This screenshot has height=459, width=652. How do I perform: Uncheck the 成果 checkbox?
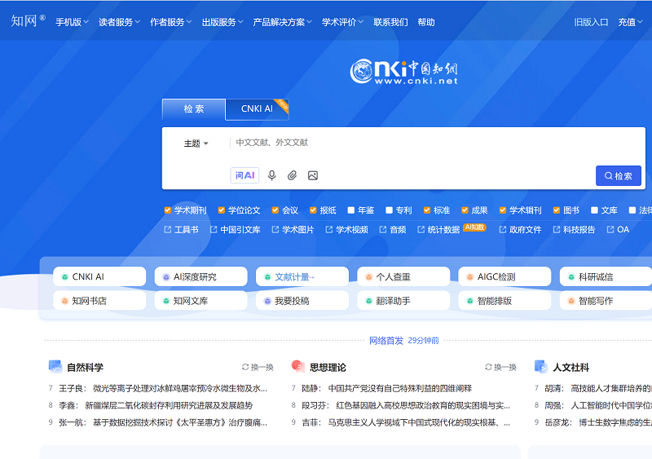[465, 210]
